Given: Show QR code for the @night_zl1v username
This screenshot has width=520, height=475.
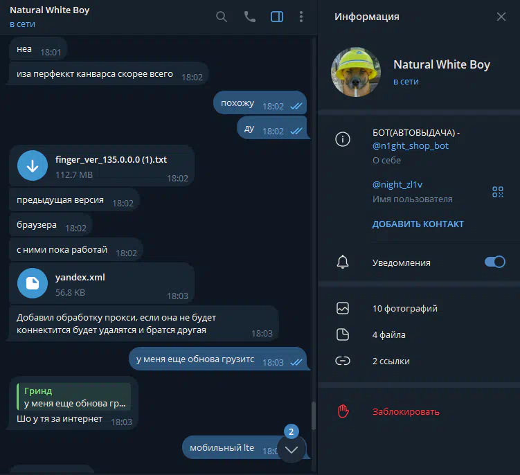Looking at the screenshot, I should tap(498, 192).
